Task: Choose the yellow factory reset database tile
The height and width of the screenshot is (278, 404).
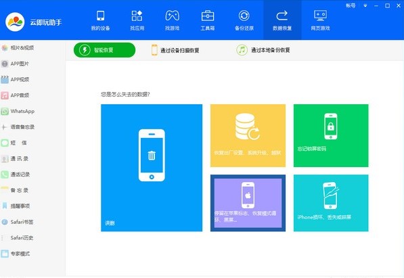Action: [248, 135]
